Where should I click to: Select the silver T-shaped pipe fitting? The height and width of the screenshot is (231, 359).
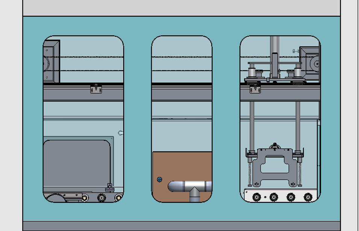[x=194, y=187]
